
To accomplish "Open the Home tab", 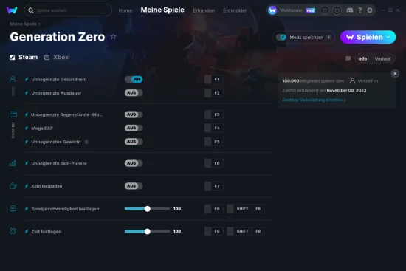I will tap(125, 10).
